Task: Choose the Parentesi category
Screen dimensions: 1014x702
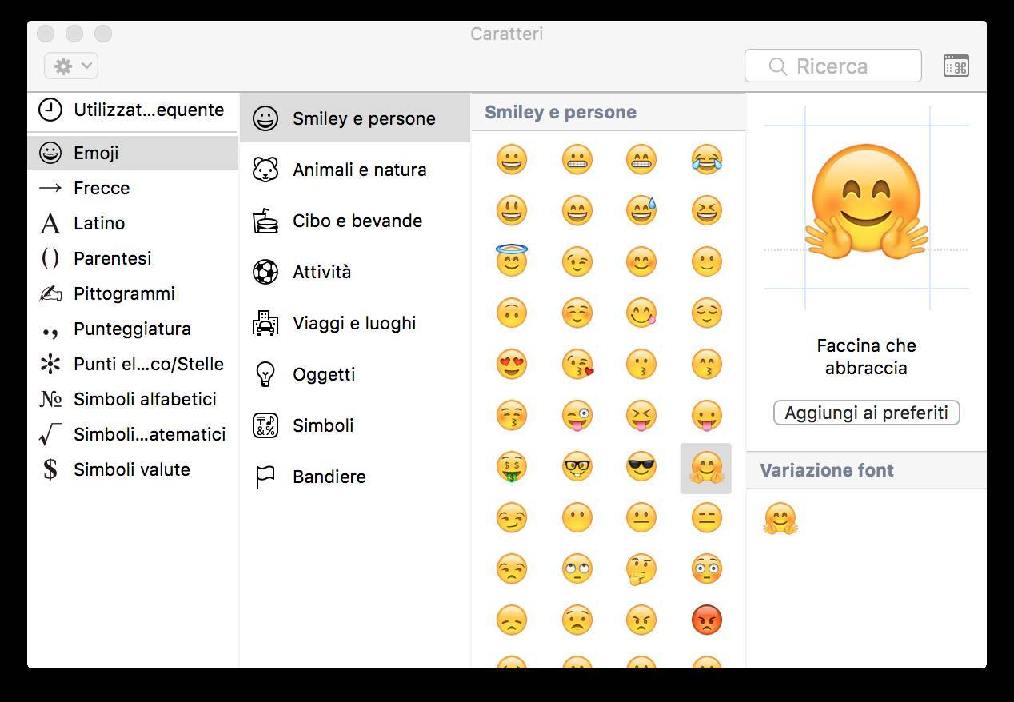Action: [x=133, y=258]
